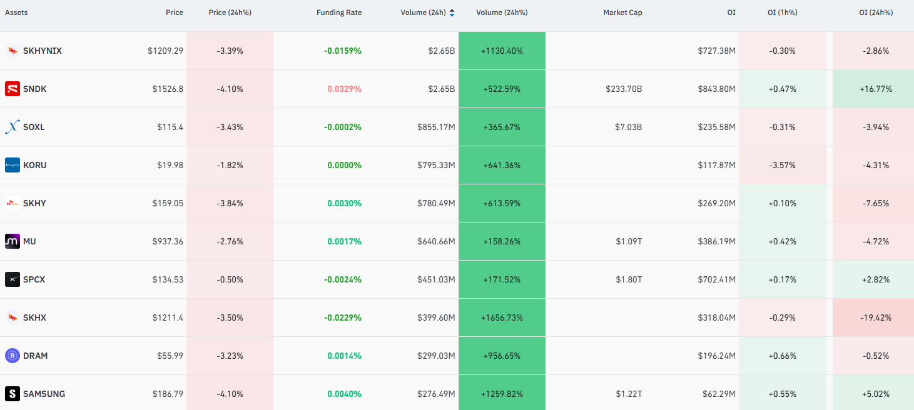Toggle the Volume (24h) sort arrow
The height and width of the screenshot is (410, 914).
452,12
